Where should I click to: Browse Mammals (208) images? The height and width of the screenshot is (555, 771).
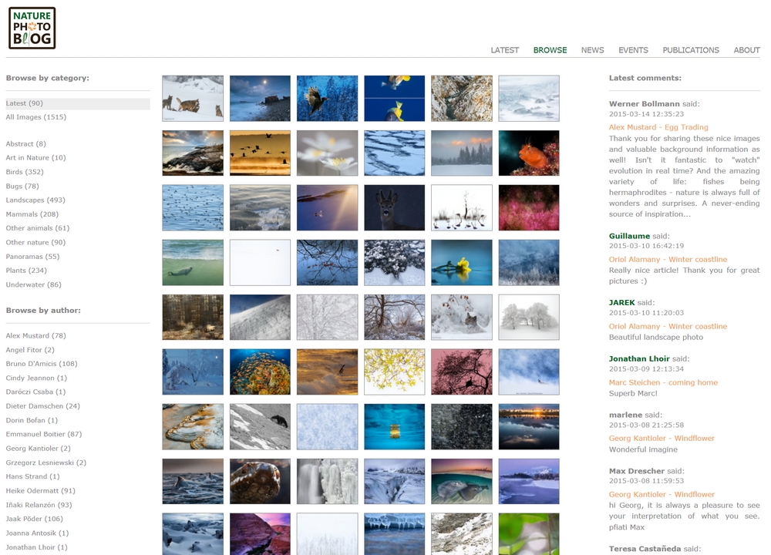(32, 214)
